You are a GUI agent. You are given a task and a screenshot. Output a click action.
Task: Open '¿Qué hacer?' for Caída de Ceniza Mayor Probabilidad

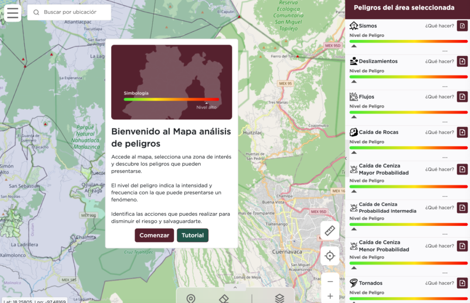click(x=439, y=169)
